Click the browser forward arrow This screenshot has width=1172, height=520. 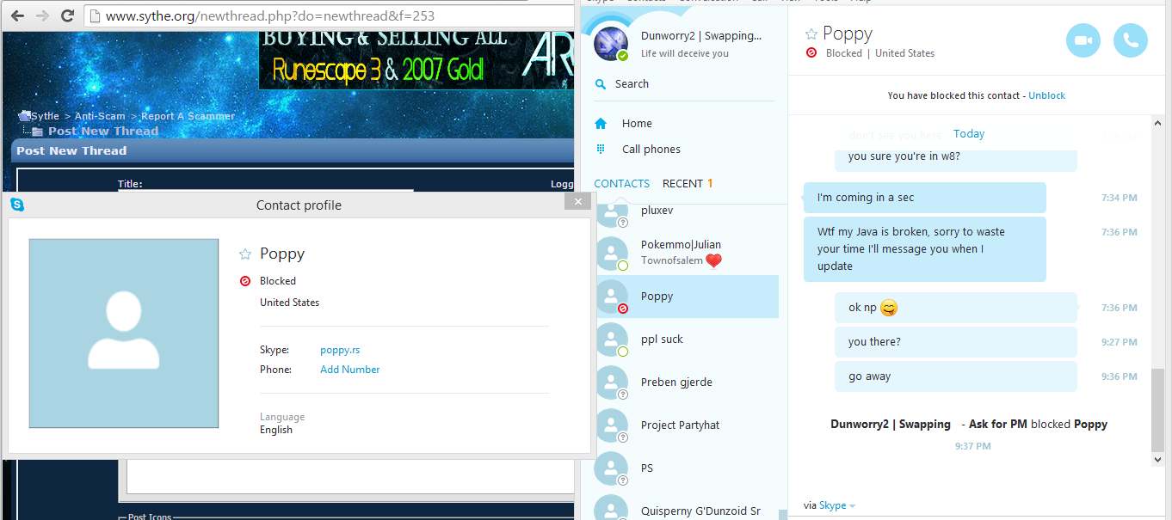(x=42, y=15)
